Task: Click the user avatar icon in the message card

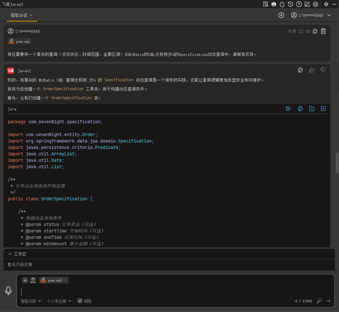Action: click(11, 31)
